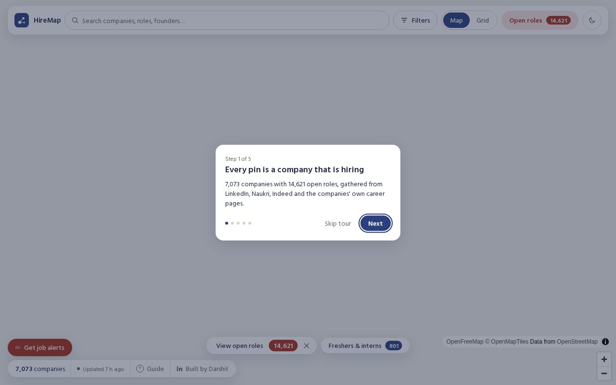616x385 pixels.
Task: Focus the search companies, roles, founders field
Action: pyautogui.click(x=227, y=20)
